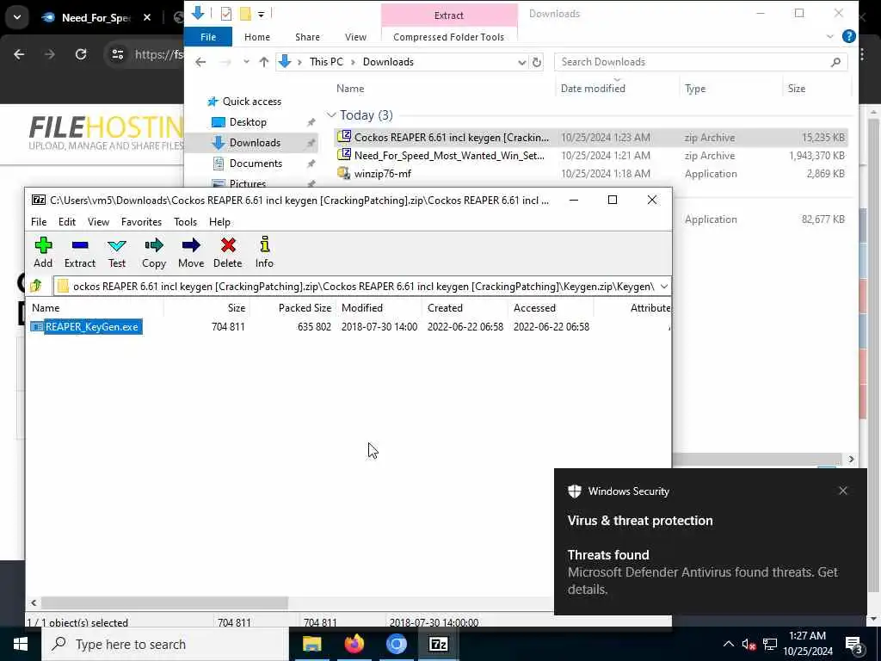Dismiss the Windows Security notification
Screen dimensions: 881x661
[x=843, y=491]
